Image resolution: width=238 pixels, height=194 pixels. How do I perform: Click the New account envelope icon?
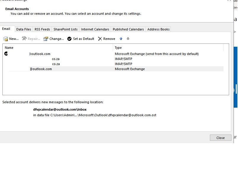(6, 39)
